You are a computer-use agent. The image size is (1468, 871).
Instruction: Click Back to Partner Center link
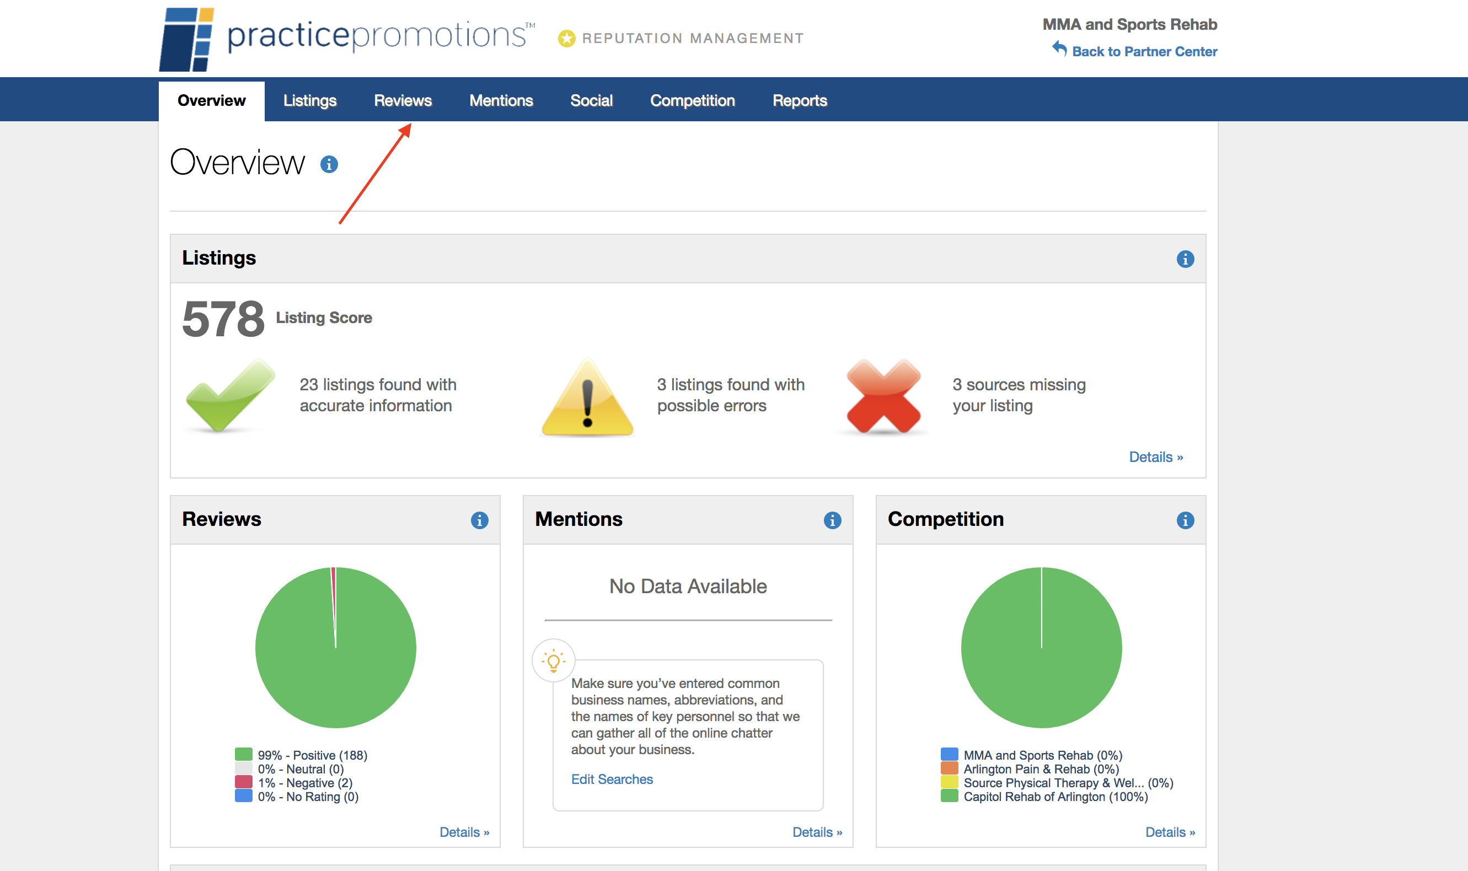pyautogui.click(x=1145, y=52)
